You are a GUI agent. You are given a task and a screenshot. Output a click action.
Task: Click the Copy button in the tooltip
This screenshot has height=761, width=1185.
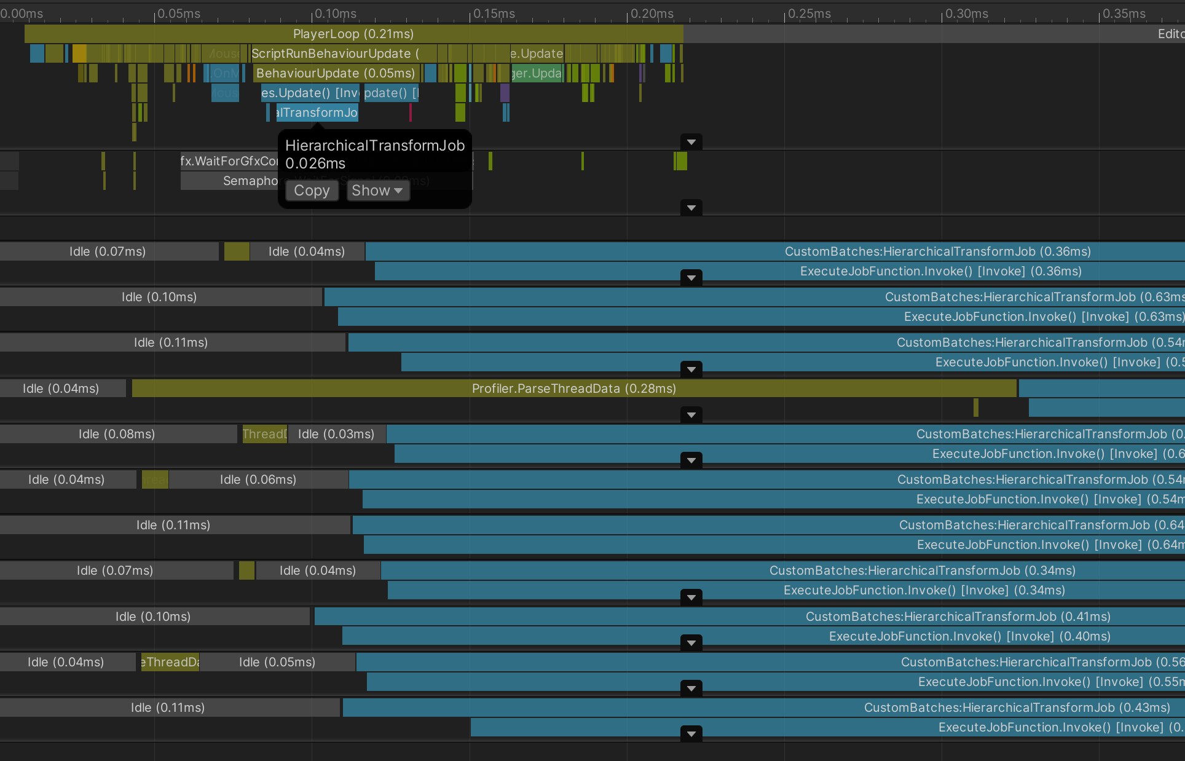tap(312, 191)
